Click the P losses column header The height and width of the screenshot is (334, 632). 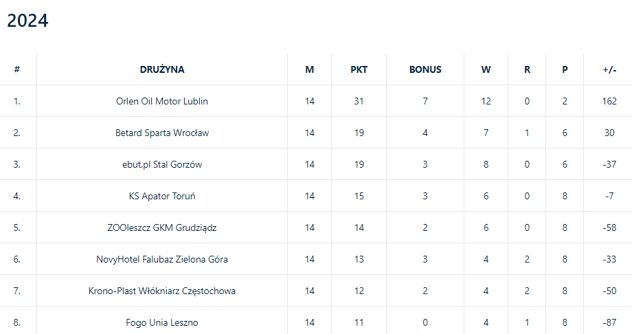click(x=565, y=69)
